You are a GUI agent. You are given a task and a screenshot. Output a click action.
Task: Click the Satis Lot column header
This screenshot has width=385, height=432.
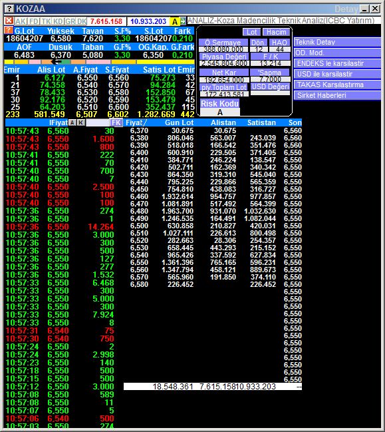[160, 70]
